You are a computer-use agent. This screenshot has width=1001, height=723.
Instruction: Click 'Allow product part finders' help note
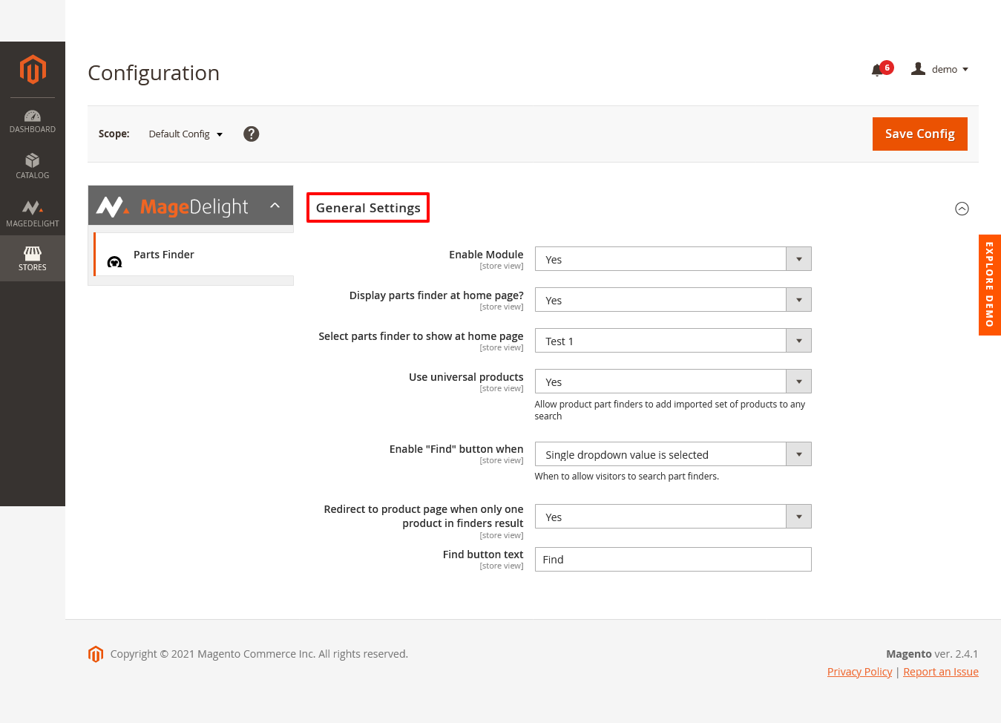pos(670,410)
